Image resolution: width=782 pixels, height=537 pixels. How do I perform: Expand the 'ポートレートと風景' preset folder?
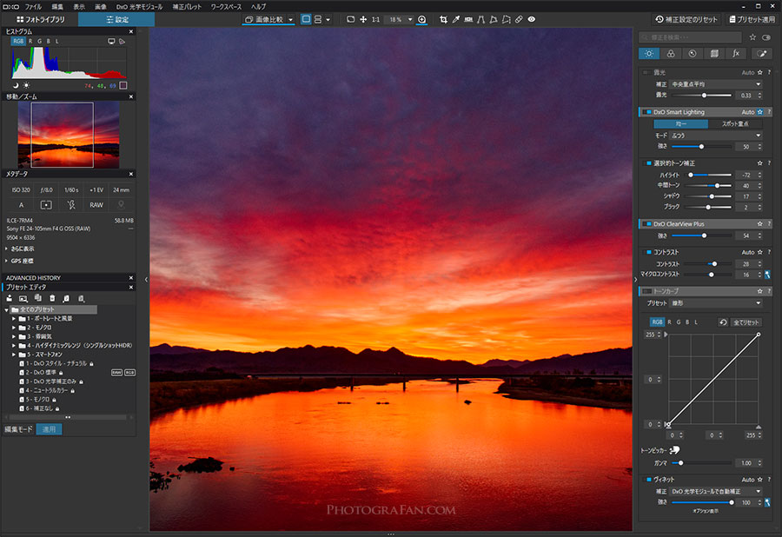[13, 319]
